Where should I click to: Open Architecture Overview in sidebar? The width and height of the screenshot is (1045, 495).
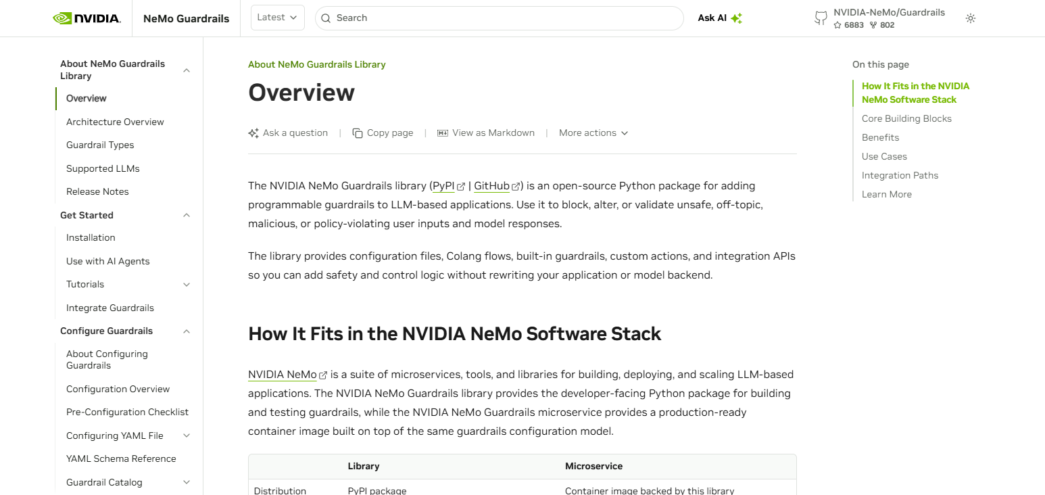(x=115, y=122)
